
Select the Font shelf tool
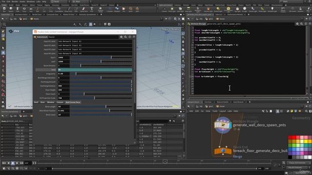[x=92, y=9]
